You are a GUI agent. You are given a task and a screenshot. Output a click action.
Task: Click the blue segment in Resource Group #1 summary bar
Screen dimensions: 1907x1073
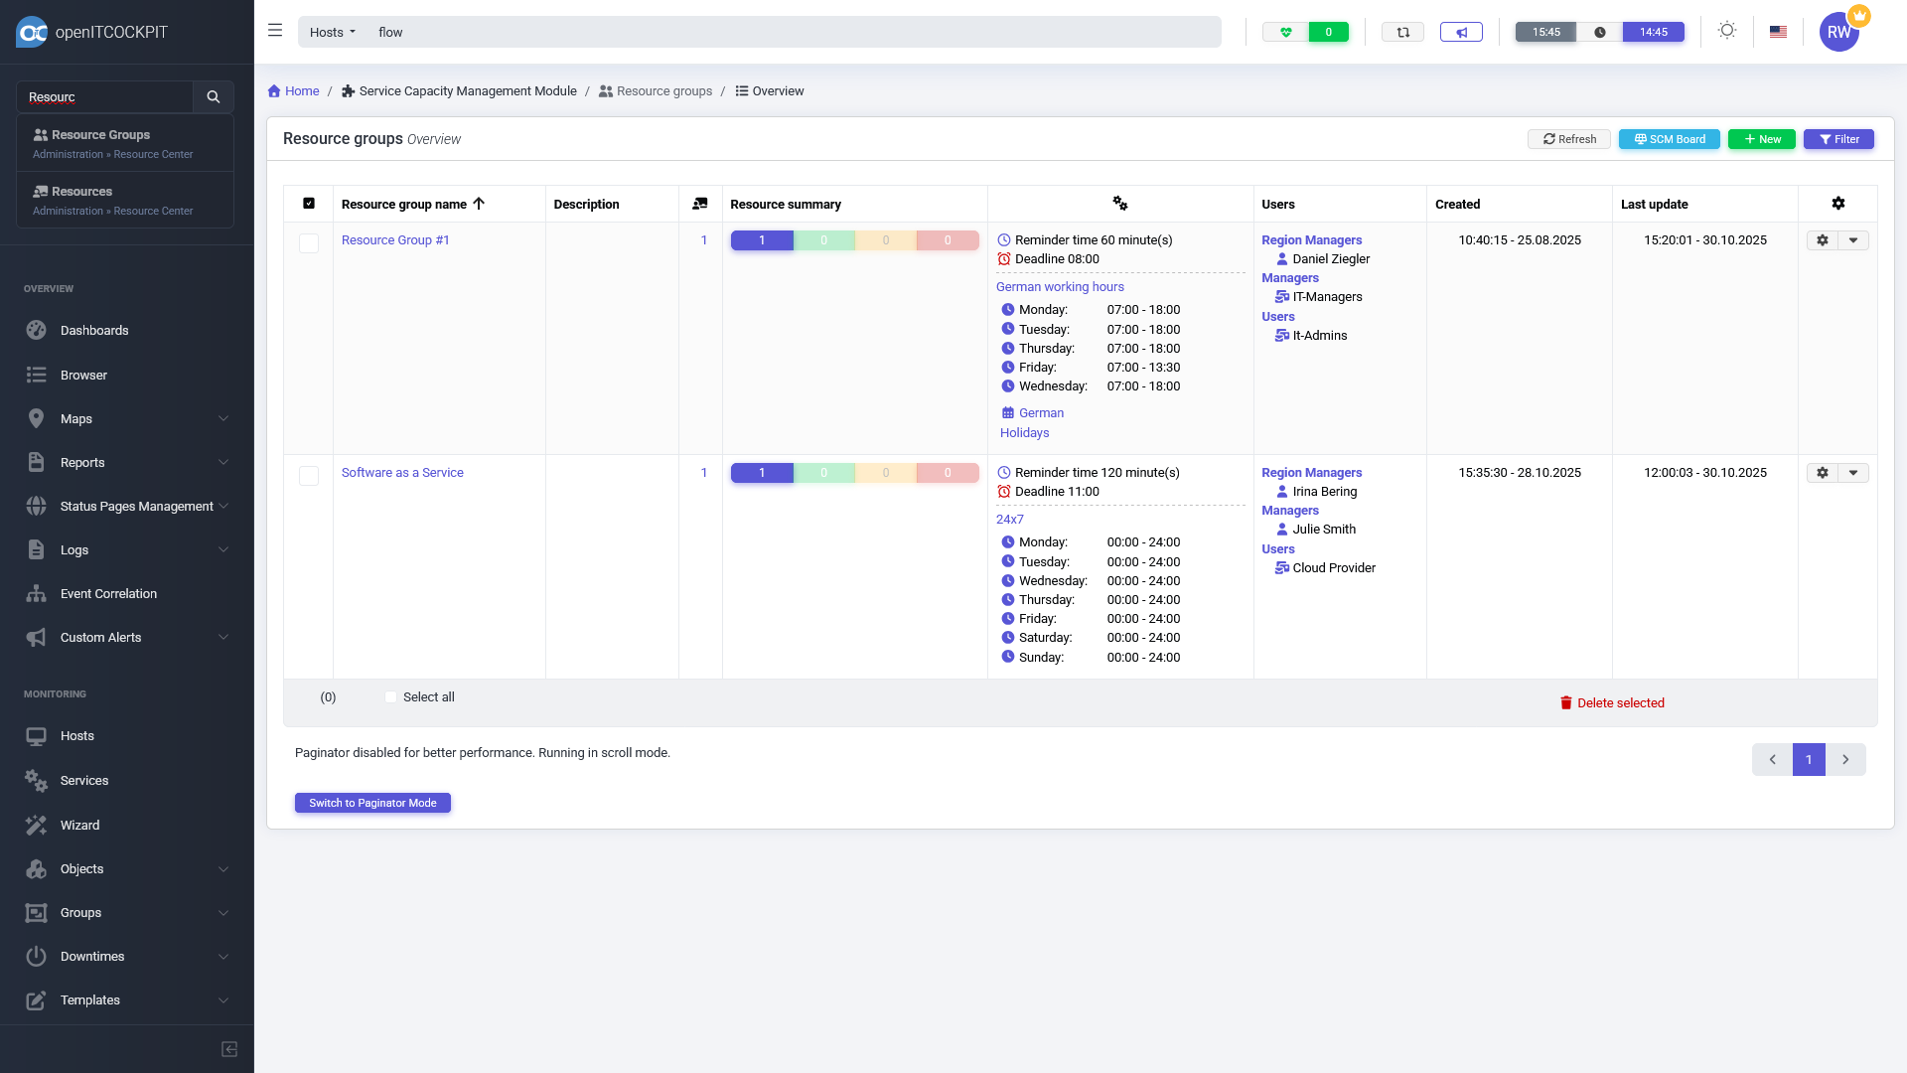pyautogui.click(x=762, y=240)
